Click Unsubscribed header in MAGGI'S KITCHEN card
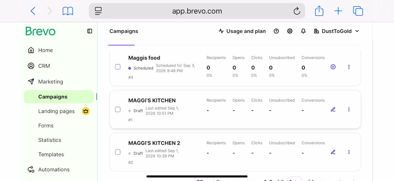 tap(282, 100)
